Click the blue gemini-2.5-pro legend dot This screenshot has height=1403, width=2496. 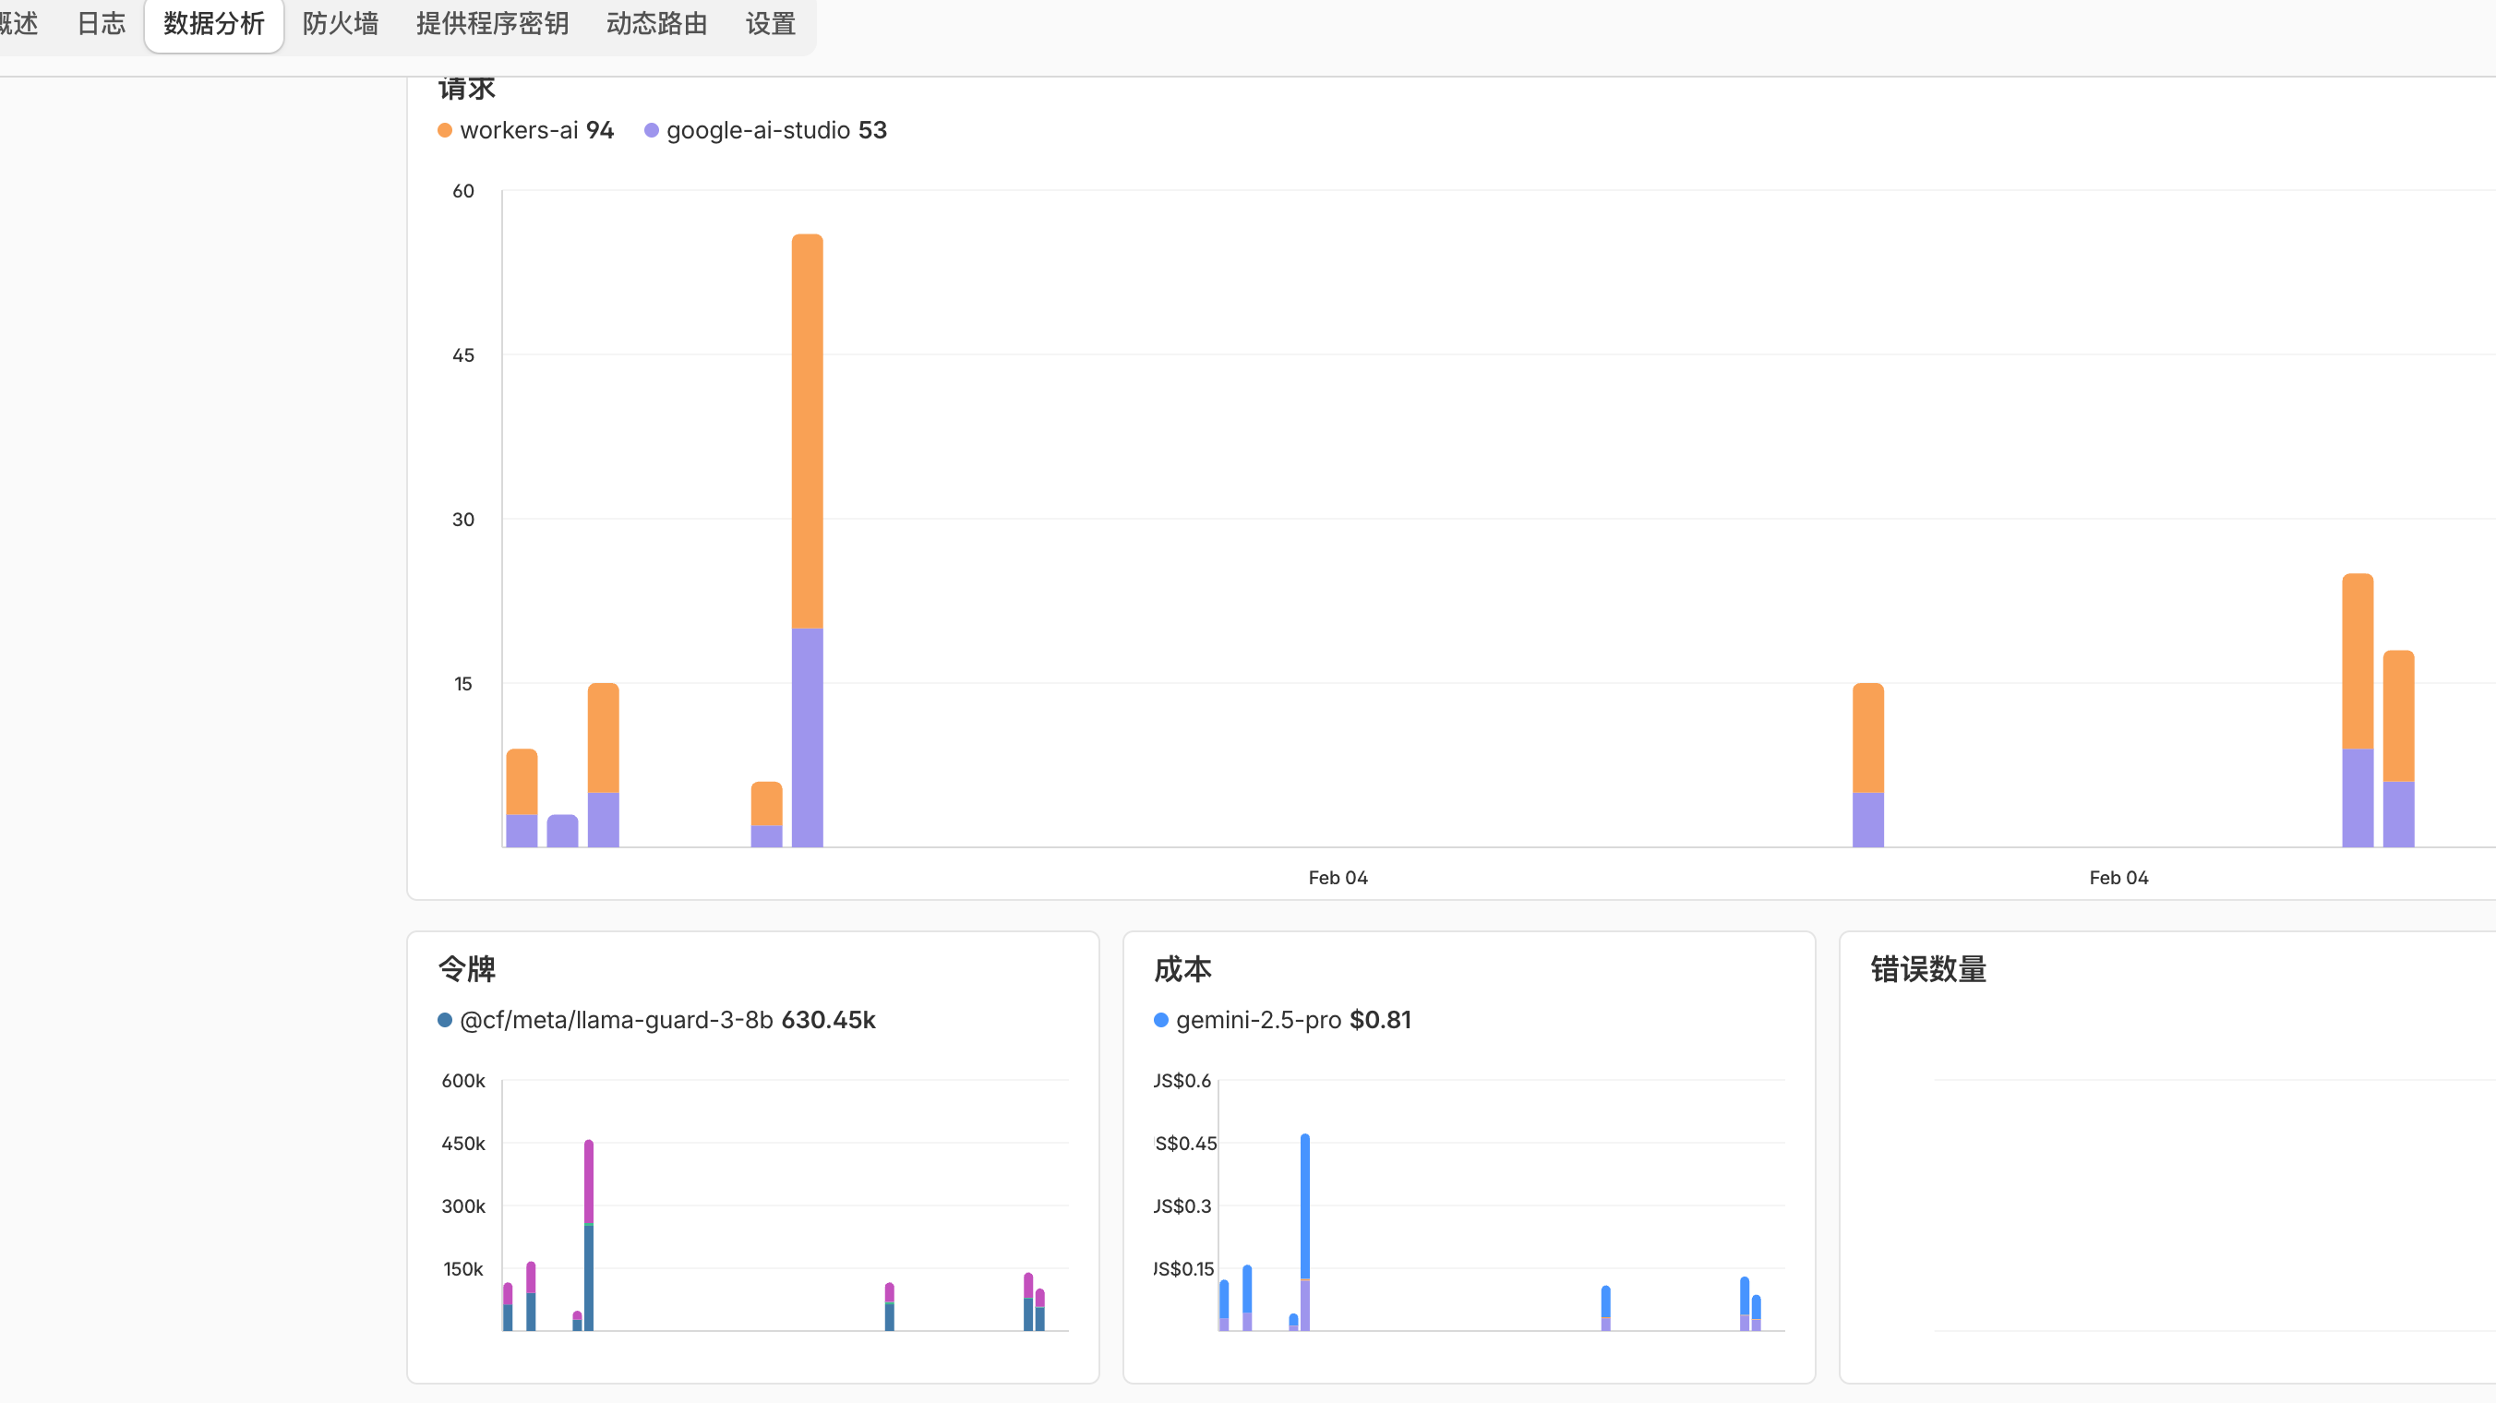tap(1161, 1019)
